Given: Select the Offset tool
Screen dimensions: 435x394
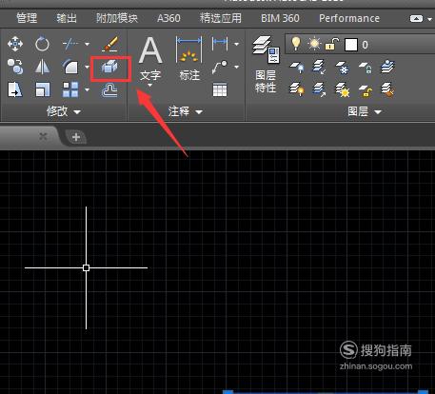Looking at the screenshot, I should [109, 90].
